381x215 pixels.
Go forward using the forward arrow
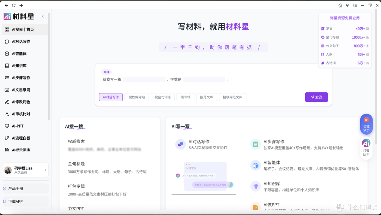21,5
